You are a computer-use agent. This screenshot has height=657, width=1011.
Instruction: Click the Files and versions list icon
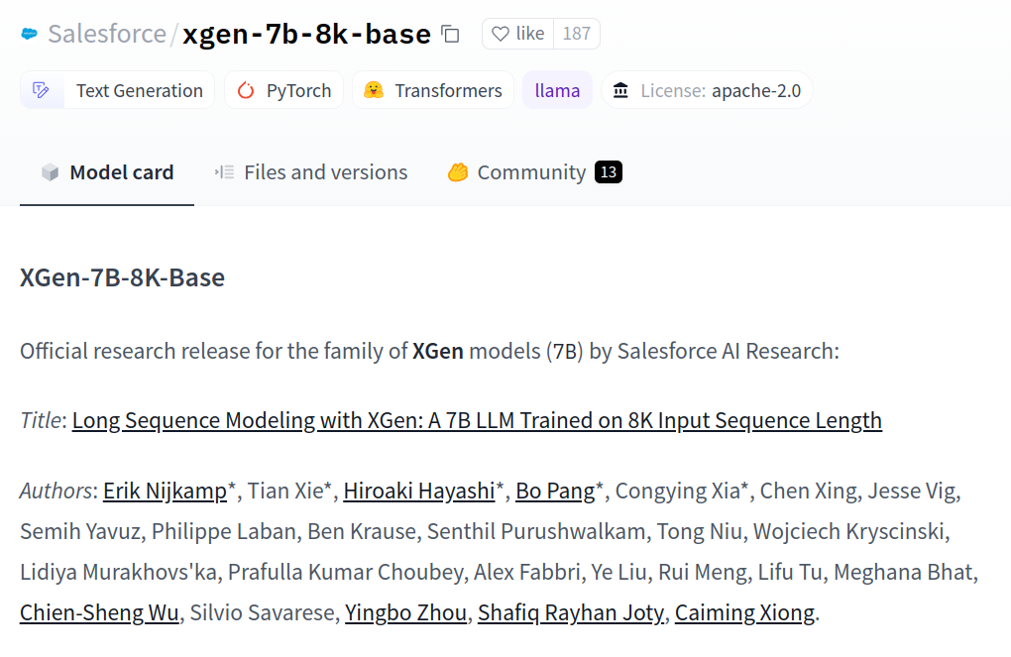pos(225,171)
